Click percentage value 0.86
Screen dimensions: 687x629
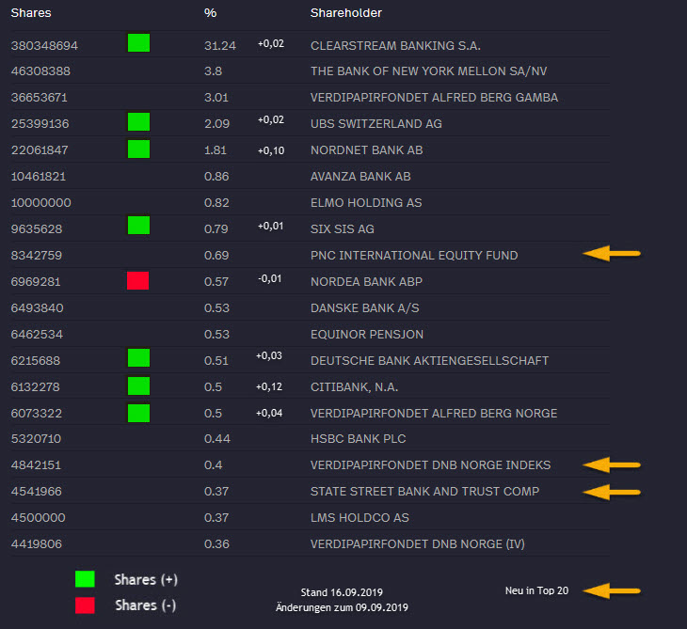tap(216, 177)
